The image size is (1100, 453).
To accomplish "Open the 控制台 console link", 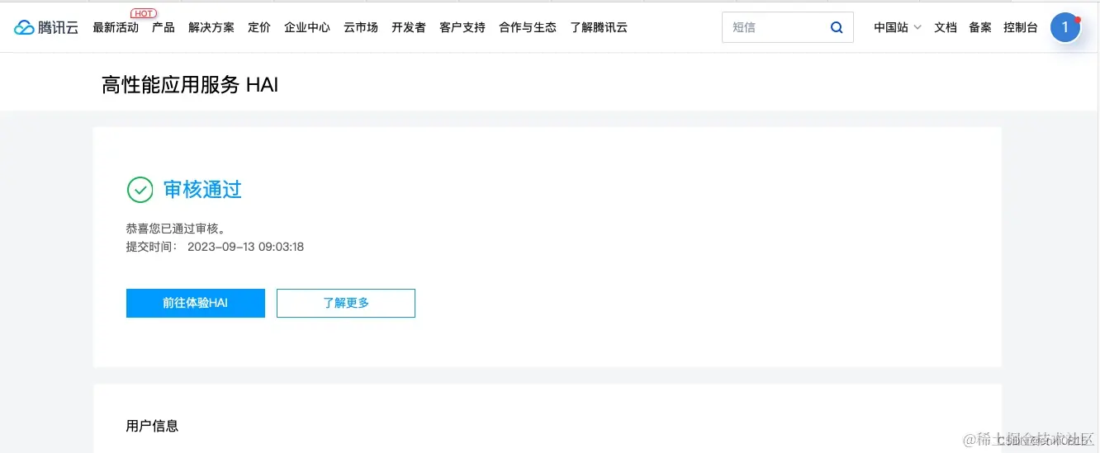I will tap(1021, 27).
